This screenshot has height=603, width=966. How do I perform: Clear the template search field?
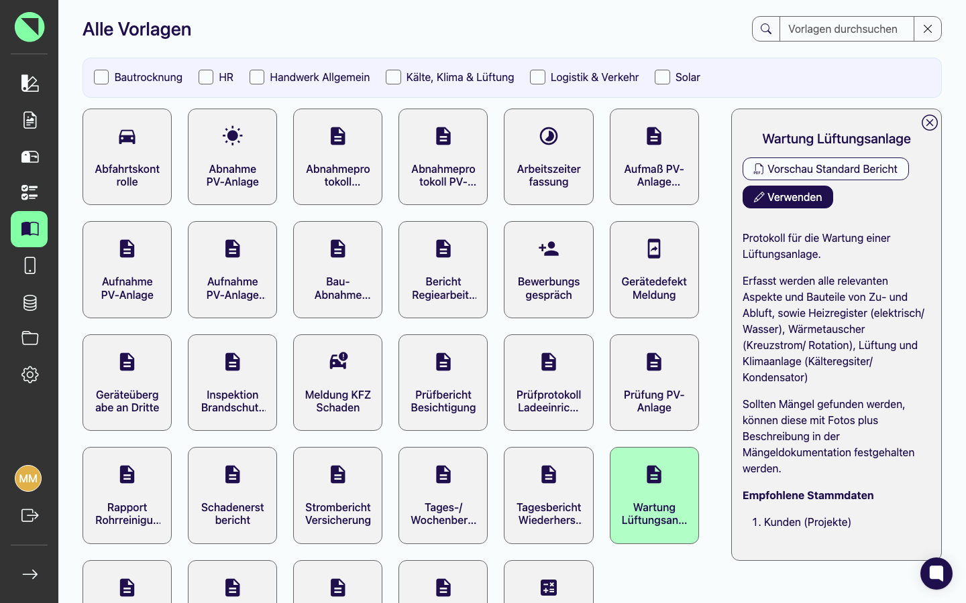(928, 29)
